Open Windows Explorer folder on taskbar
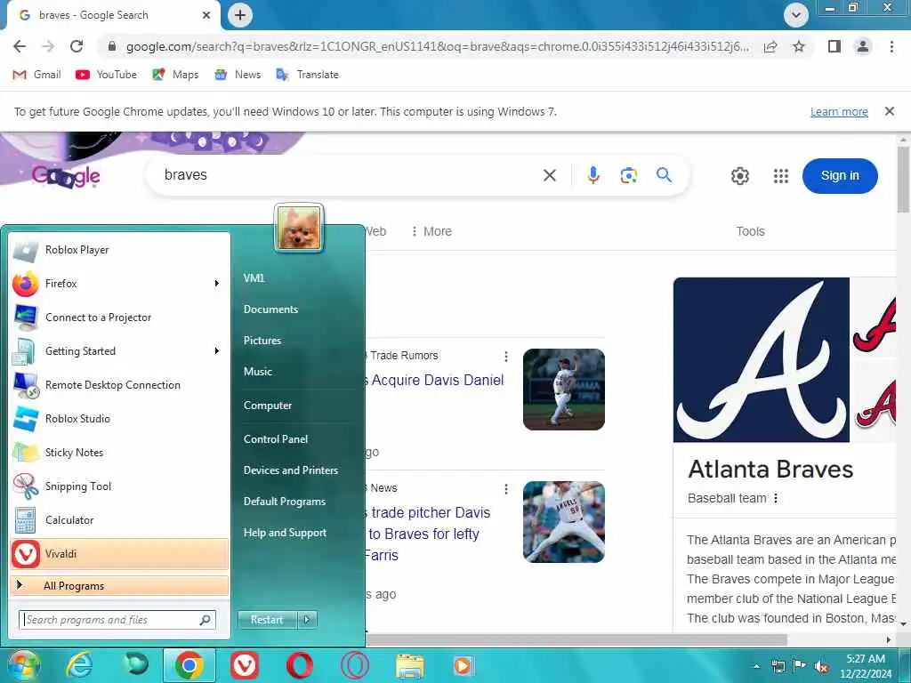The height and width of the screenshot is (683, 911). [x=409, y=665]
